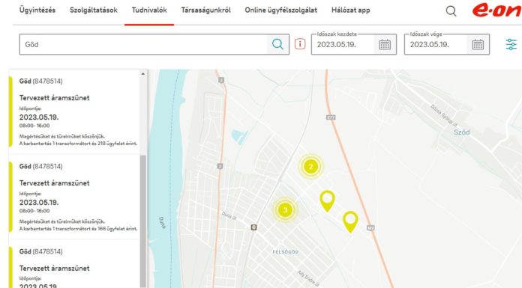Select the outage card affecting 218 ügyfelet

pyautogui.click(x=74, y=112)
